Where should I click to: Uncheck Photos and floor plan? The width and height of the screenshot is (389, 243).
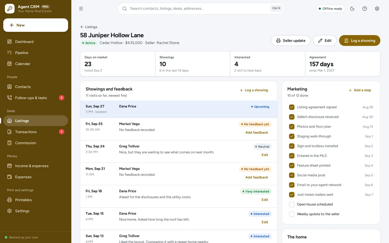[x=292, y=127]
